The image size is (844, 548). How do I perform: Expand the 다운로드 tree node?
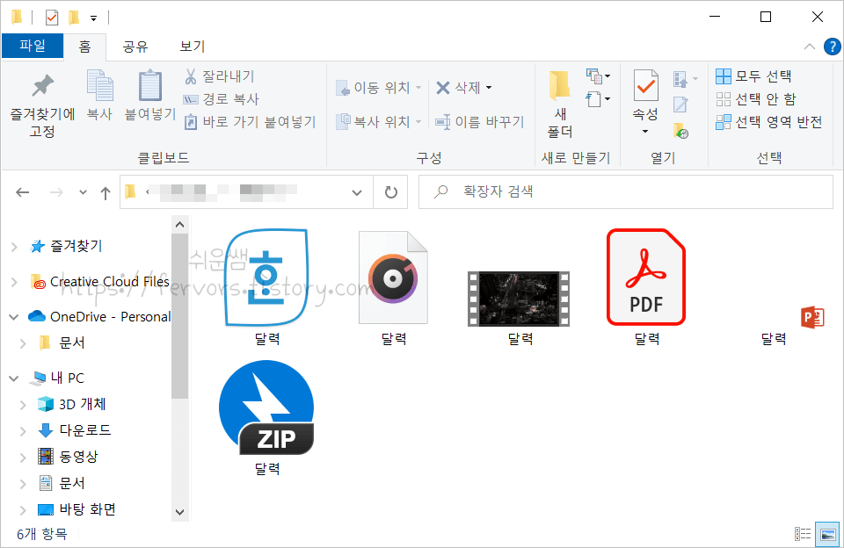coord(23,431)
